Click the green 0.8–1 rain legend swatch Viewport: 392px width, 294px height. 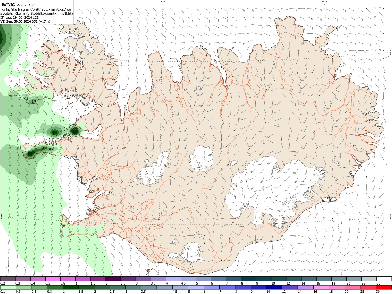pyautogui.click(x=55, y=288)
